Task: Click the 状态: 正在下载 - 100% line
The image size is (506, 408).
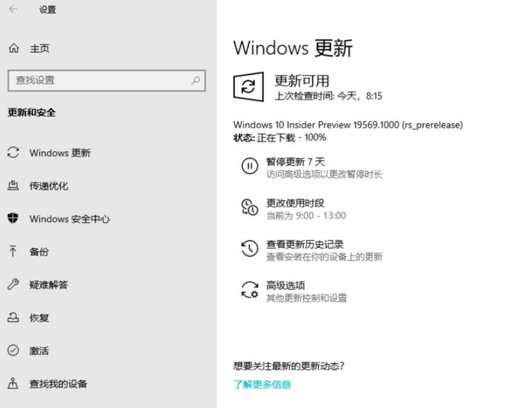Action: click(x=280, y=137)
